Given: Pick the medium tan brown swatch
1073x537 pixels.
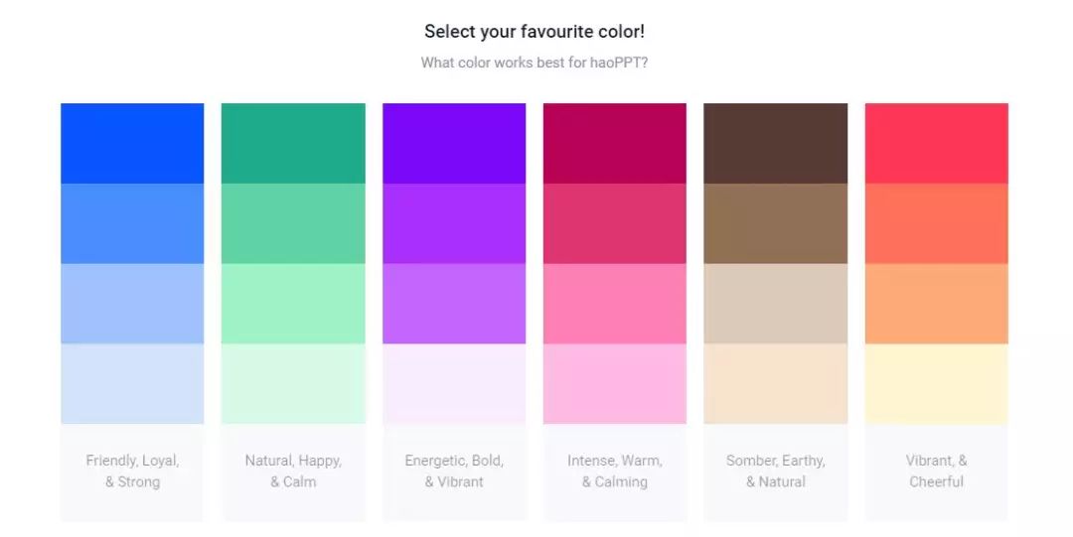Looking at the screenshot, I should 775,223.
